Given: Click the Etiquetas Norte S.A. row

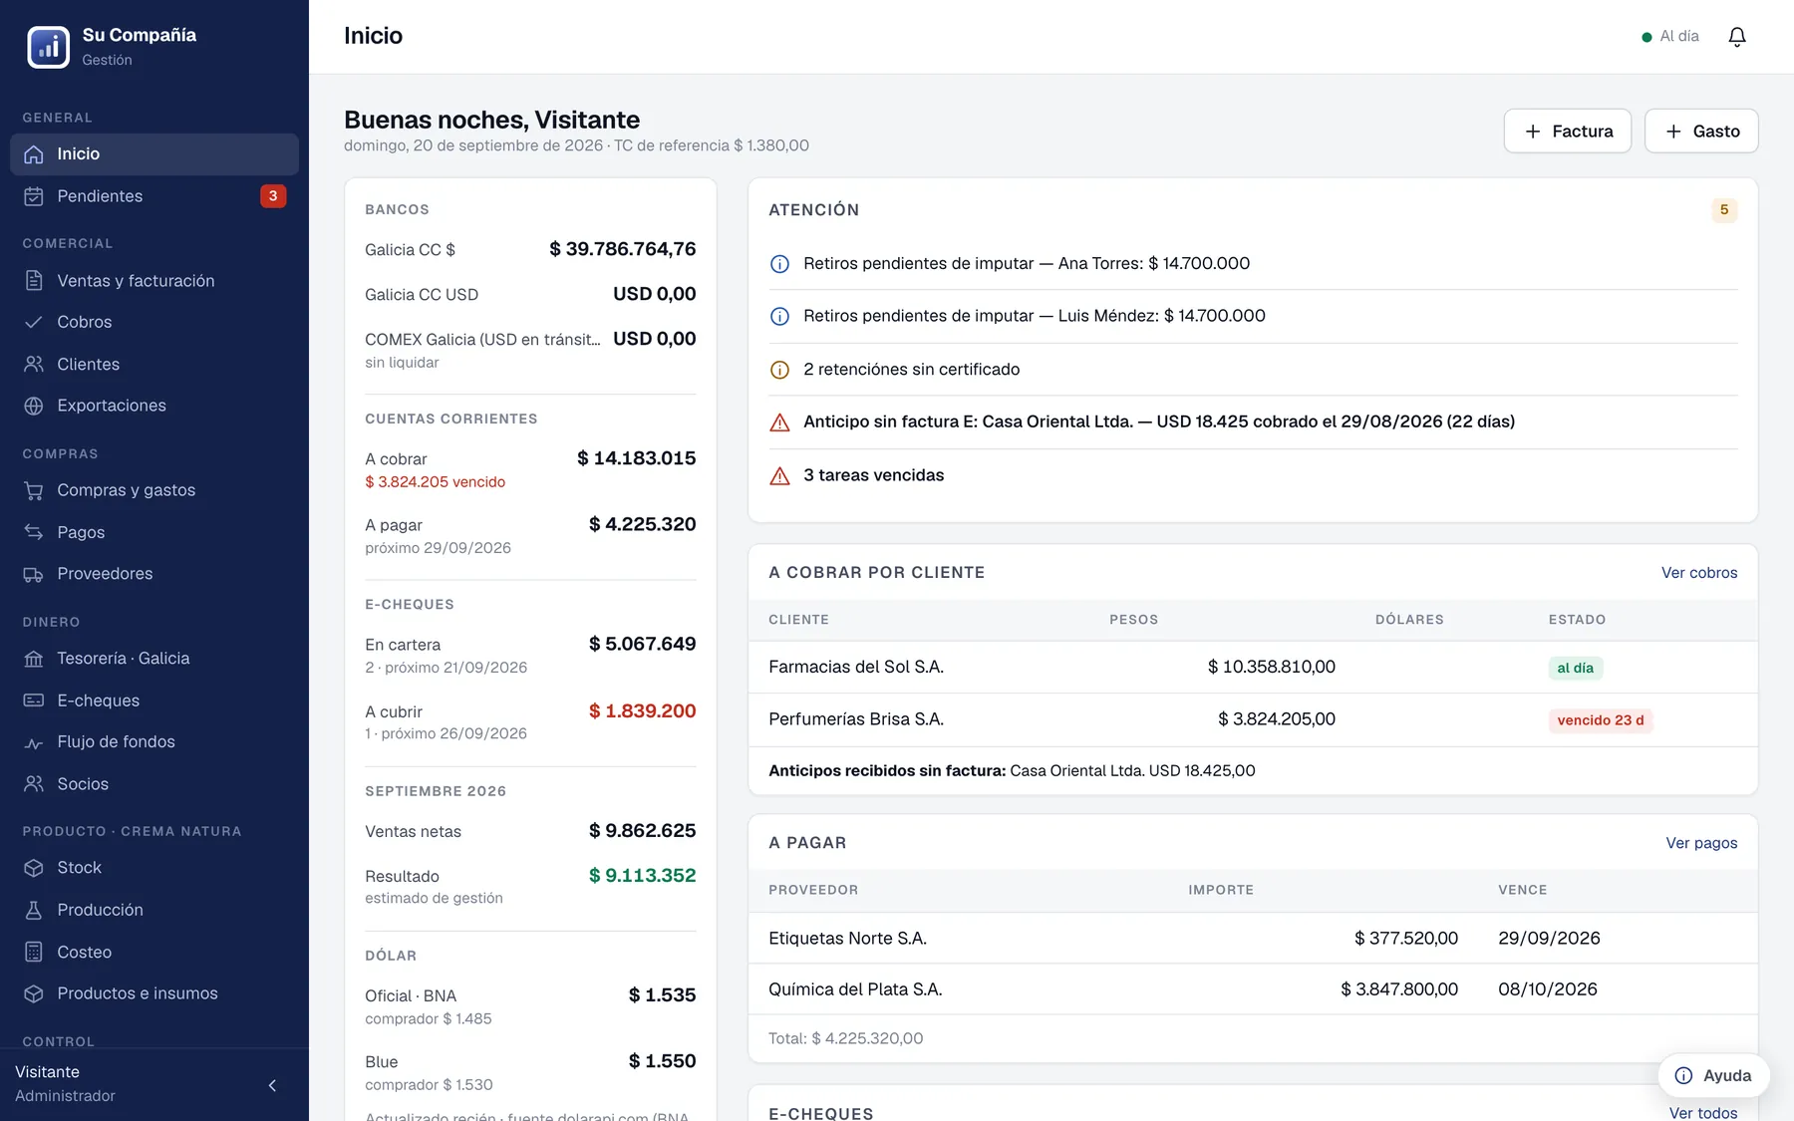Looking at the screenshot, I should pos(1253,939).
